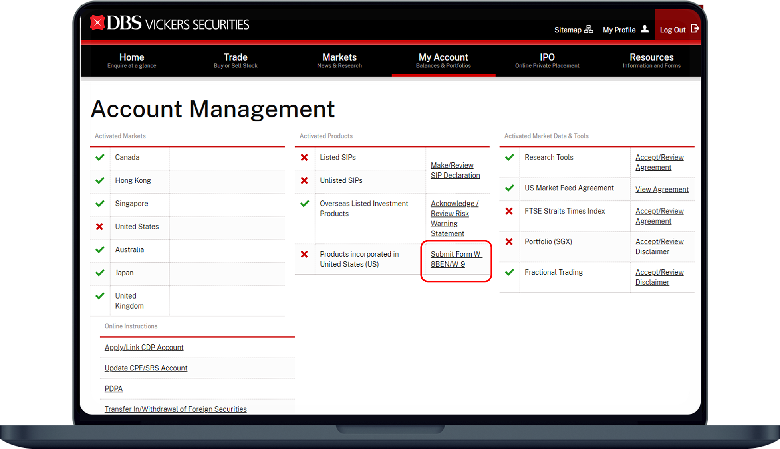This screenshot has width=780, height=449.
Task: Click the Singapore market name
Action: pos(131,204)
